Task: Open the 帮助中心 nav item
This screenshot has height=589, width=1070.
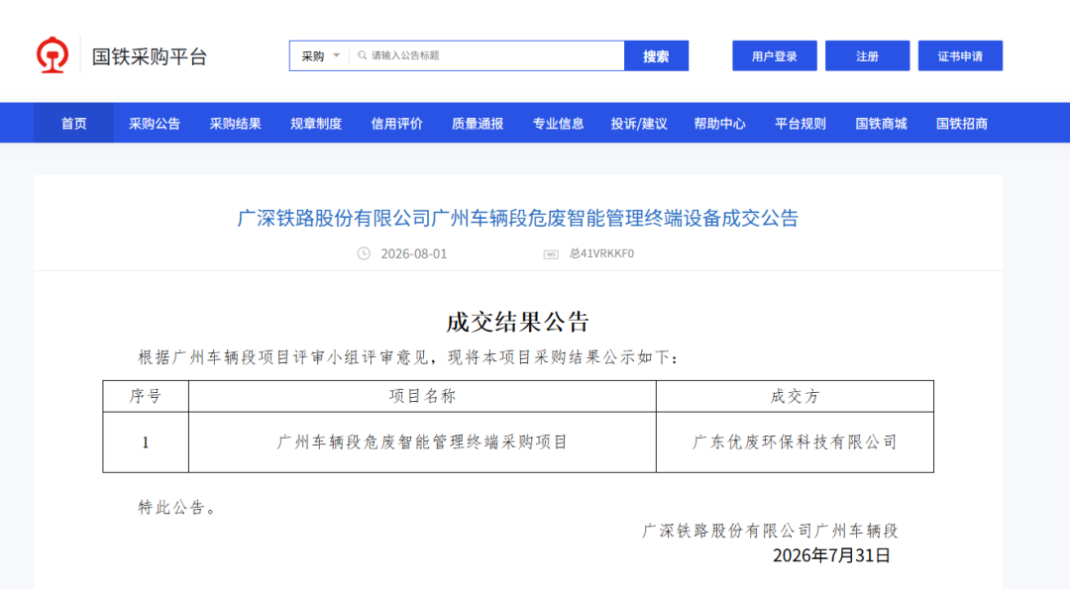Action: (x=720, y=124)
